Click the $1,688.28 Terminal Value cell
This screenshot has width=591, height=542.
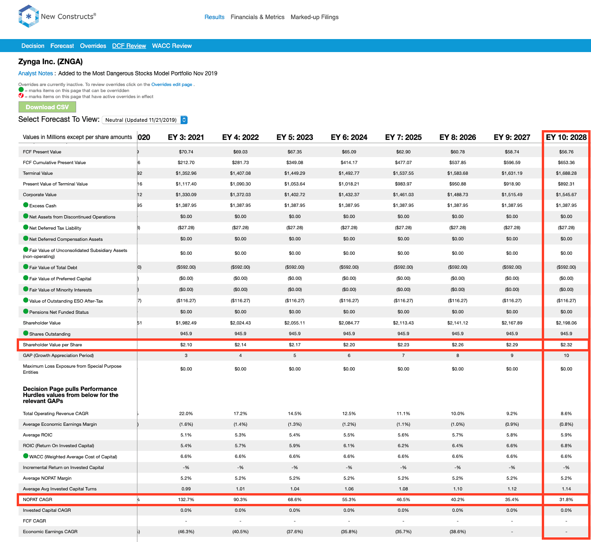point(566,173)
